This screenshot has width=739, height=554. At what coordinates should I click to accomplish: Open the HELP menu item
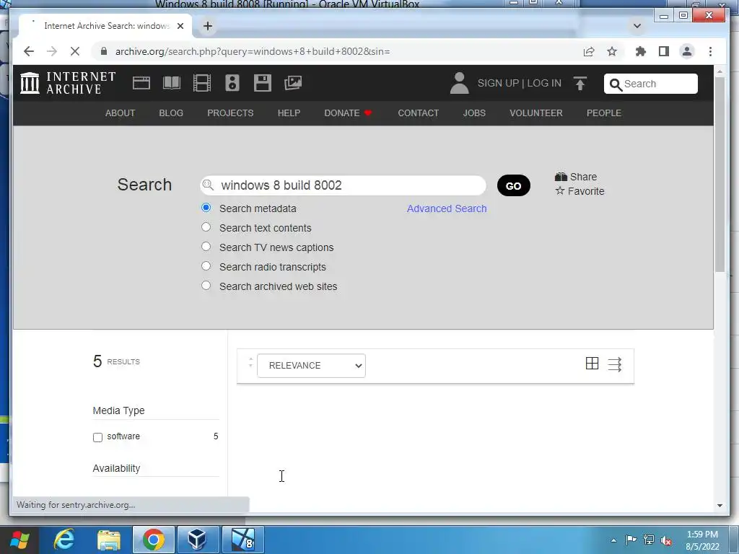click(x=289, y=113)
